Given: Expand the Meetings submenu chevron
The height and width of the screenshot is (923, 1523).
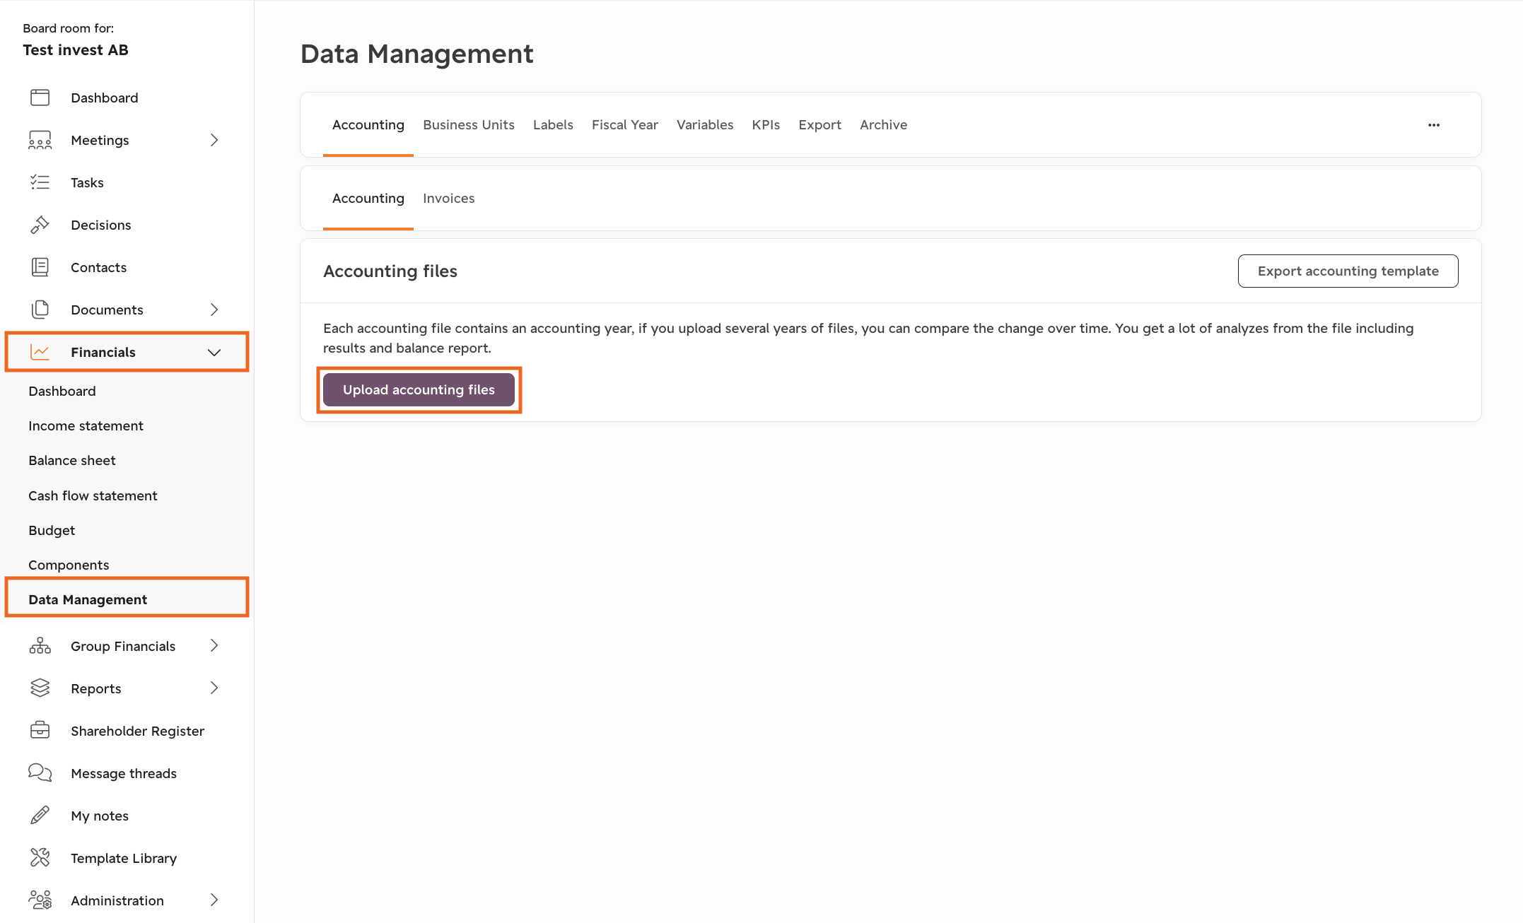Looking at the screenshot, I should point(214,140).
